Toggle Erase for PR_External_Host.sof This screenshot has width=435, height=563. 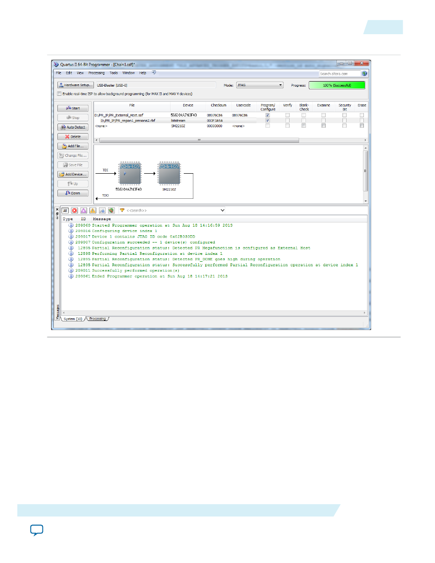pyautogui.click(x=362, y=115)
